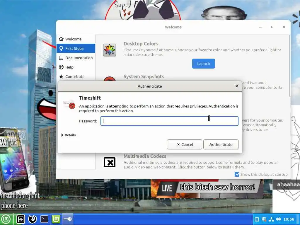300x225 pixels.
Task: Launch Firefox from the taskbar
Action: (32, 219)
